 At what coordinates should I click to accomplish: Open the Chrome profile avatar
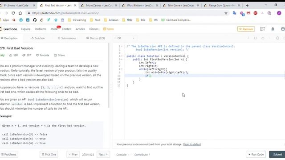click(279, 13)
